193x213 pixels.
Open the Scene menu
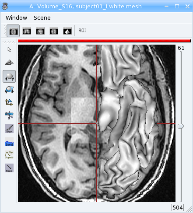click(42, 18)
